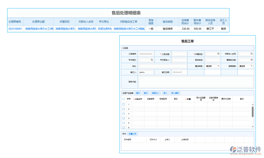This screenshot has width=264, height=158.
Task: Open processing order 2024100001 link
Action: click(x=15, y=29)
